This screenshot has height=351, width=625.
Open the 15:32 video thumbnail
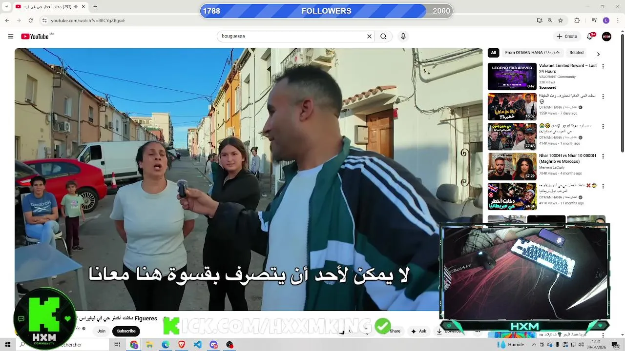pos(512,106)
